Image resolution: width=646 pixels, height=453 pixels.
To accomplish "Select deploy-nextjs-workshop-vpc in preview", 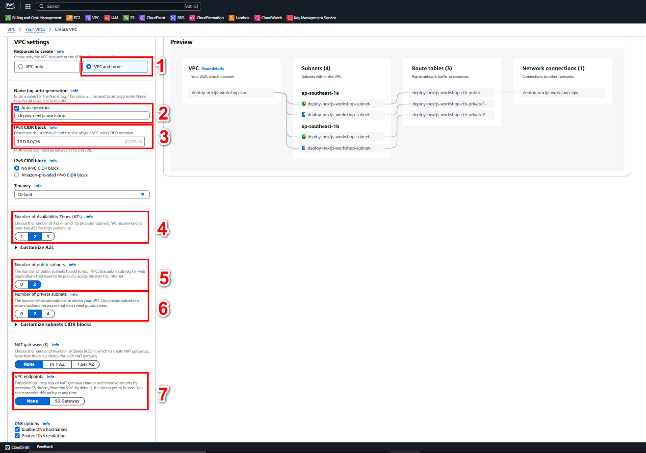I will pos(231,92).
